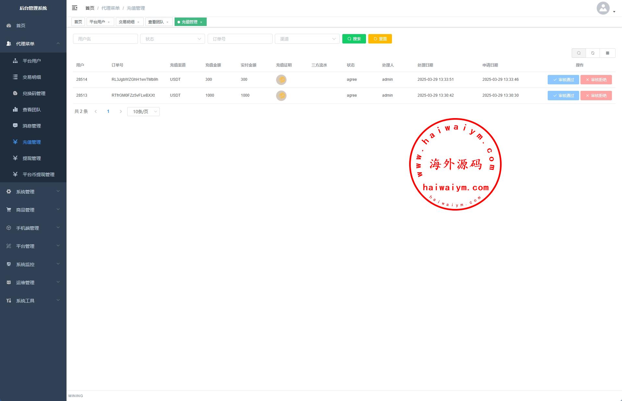Screen dimensions: 622x401
Task: Open the 渠道 filter dropdown
Action: tap(307, 39)
